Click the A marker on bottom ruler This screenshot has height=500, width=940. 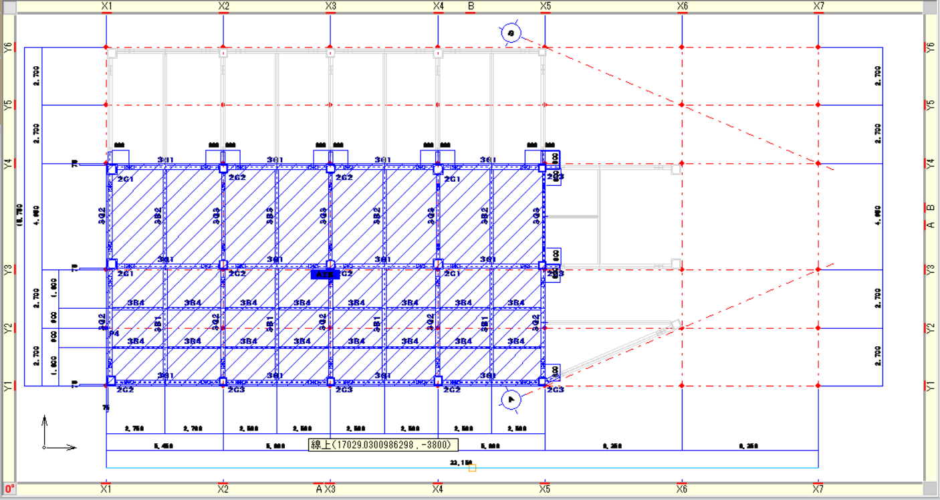coord(319,489)
